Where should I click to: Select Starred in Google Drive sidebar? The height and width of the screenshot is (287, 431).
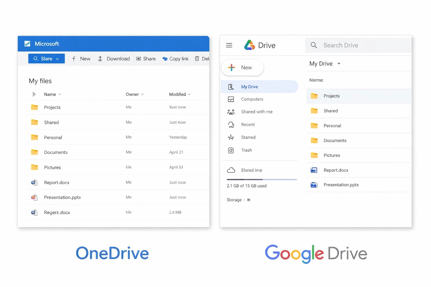[248, 137]
